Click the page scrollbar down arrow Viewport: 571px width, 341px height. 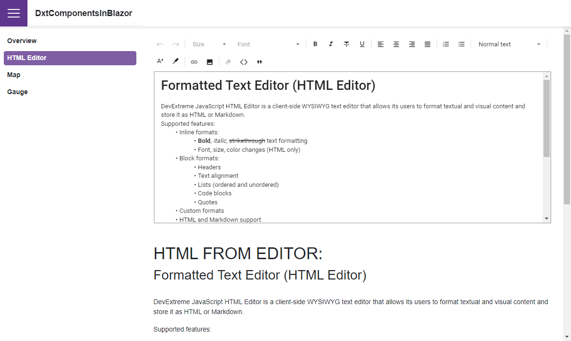pyautogui.click(x=567, y=337)
